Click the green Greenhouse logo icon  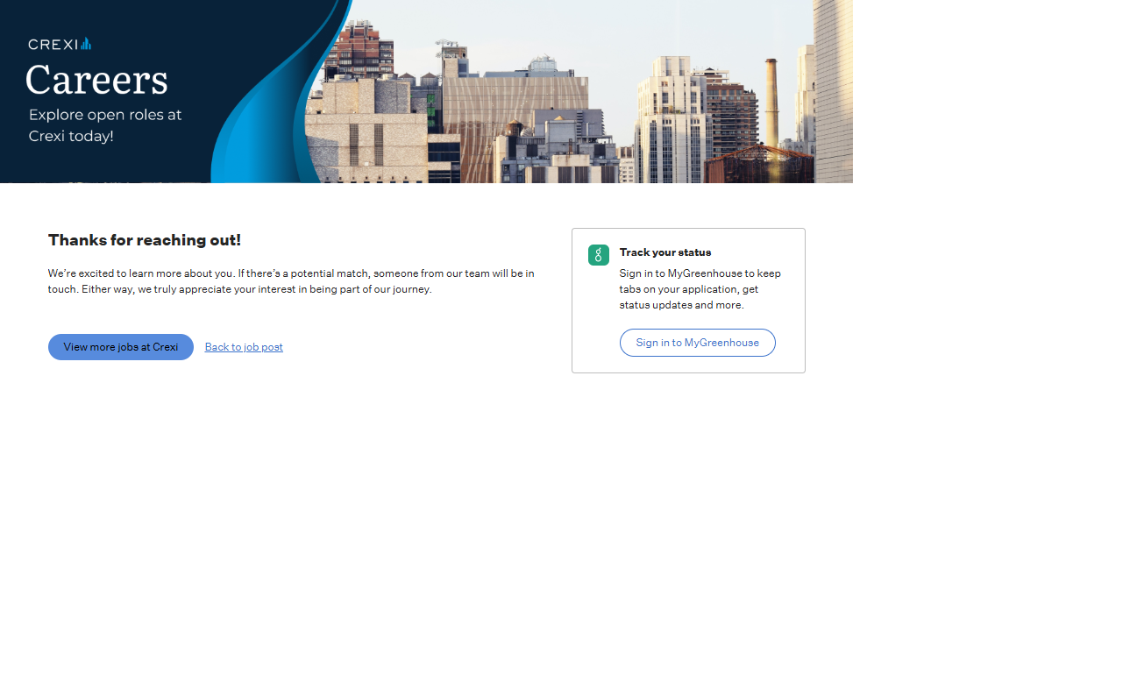coord(599,255)
